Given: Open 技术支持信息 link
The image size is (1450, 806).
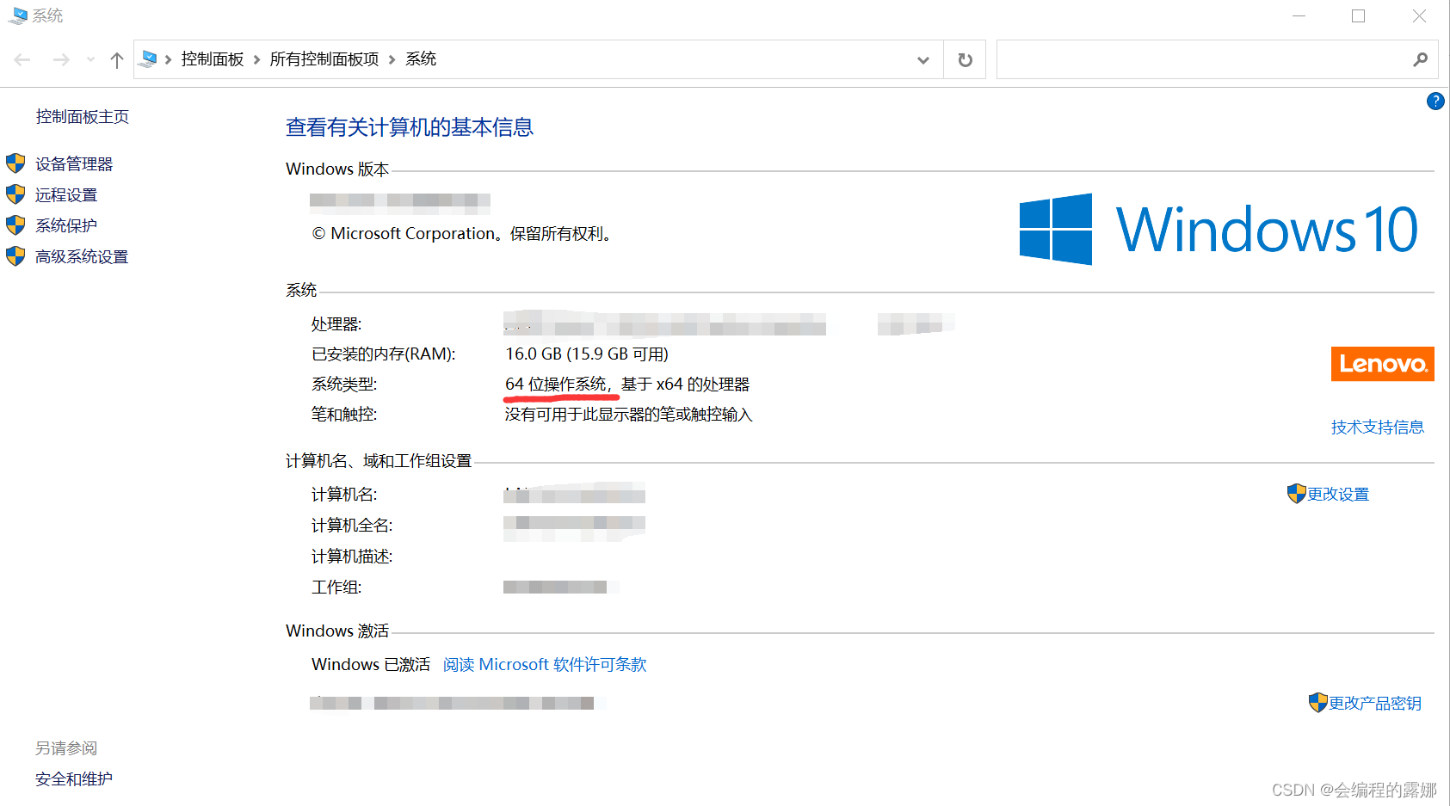Looking at the screenshot, I should coord(1378,427).
